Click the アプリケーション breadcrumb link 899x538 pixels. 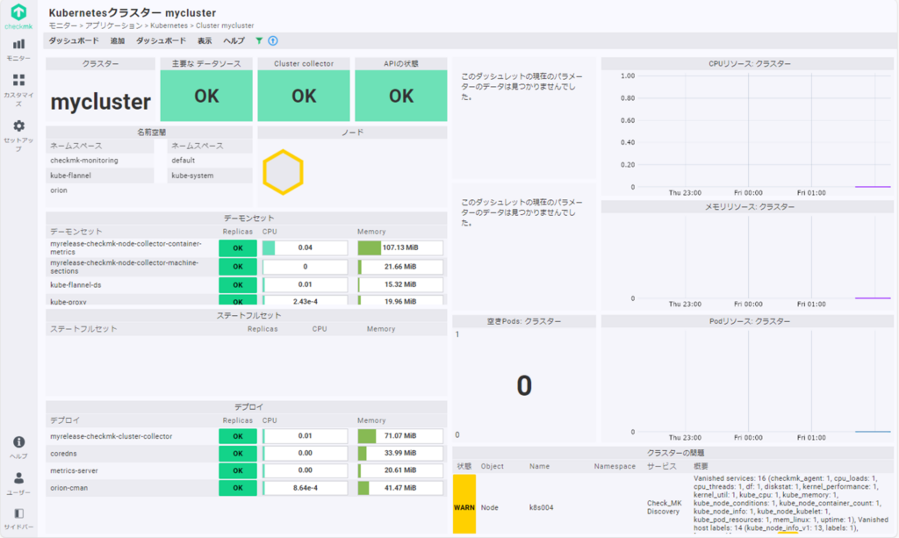pos(113,25)
